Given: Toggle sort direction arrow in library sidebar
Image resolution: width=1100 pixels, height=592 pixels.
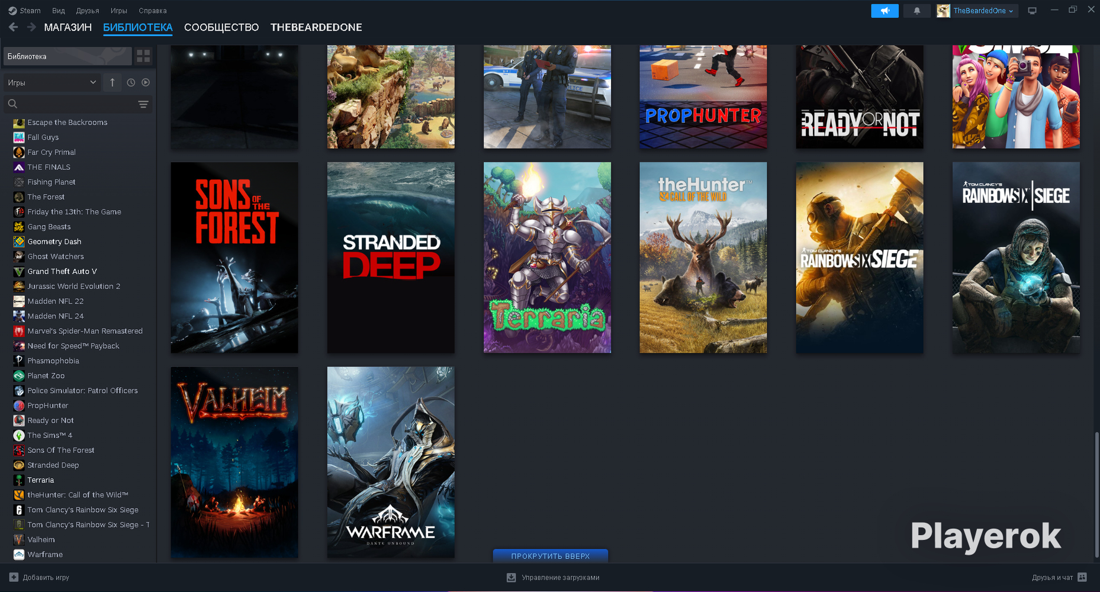Looking at the screenshot, I should pyautogui.click(x=112, y=83).
